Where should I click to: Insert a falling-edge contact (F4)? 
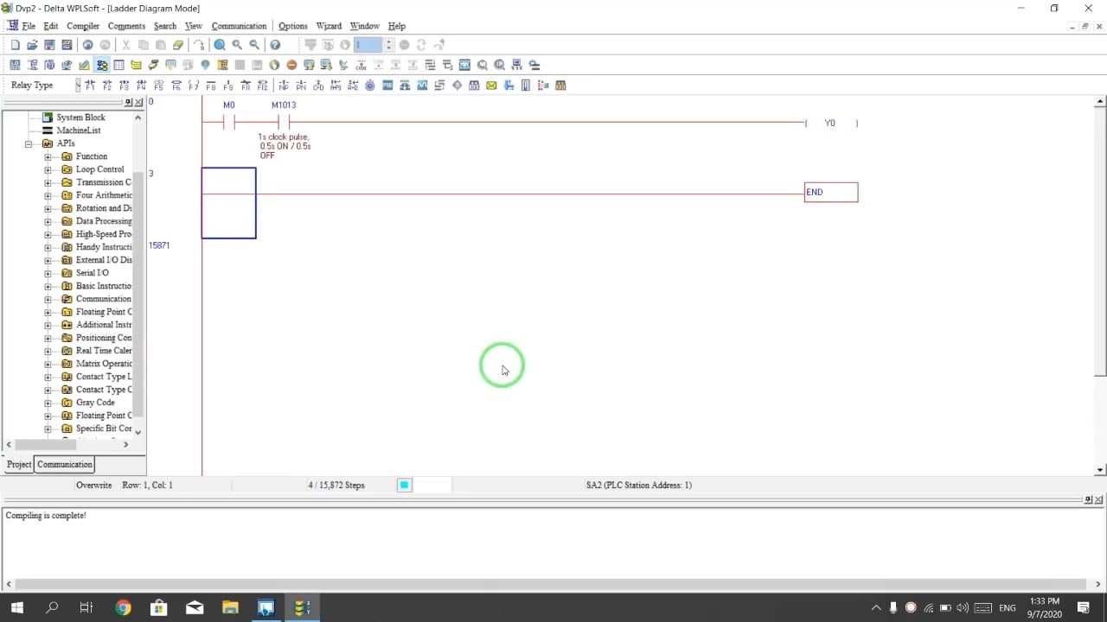point(142,85)
